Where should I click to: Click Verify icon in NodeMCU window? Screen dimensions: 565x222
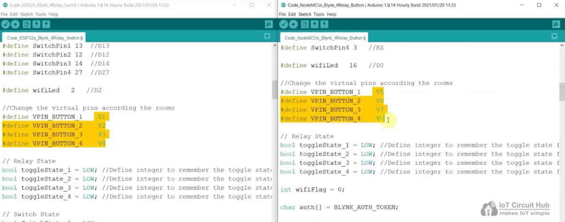tap(284, 24)
